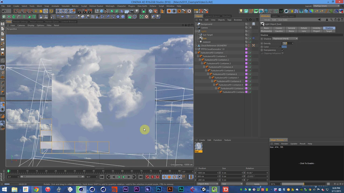The width and height of the screenshot is (344, 193).
Task: Toggle Cloud Reference GEOMETRY visibility dots
Action: tap(249, 46)
